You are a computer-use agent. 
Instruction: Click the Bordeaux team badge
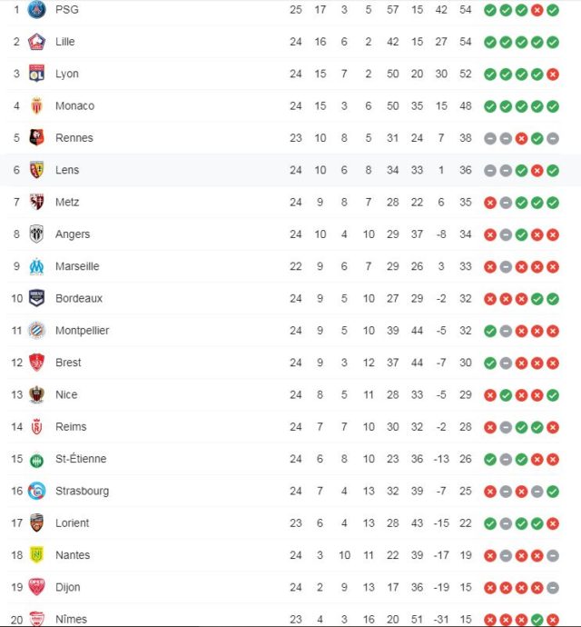coord(36,298)
